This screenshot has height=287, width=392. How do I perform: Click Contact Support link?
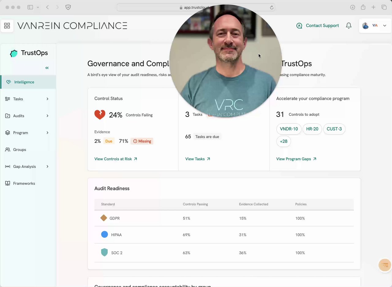coord(322,26)
